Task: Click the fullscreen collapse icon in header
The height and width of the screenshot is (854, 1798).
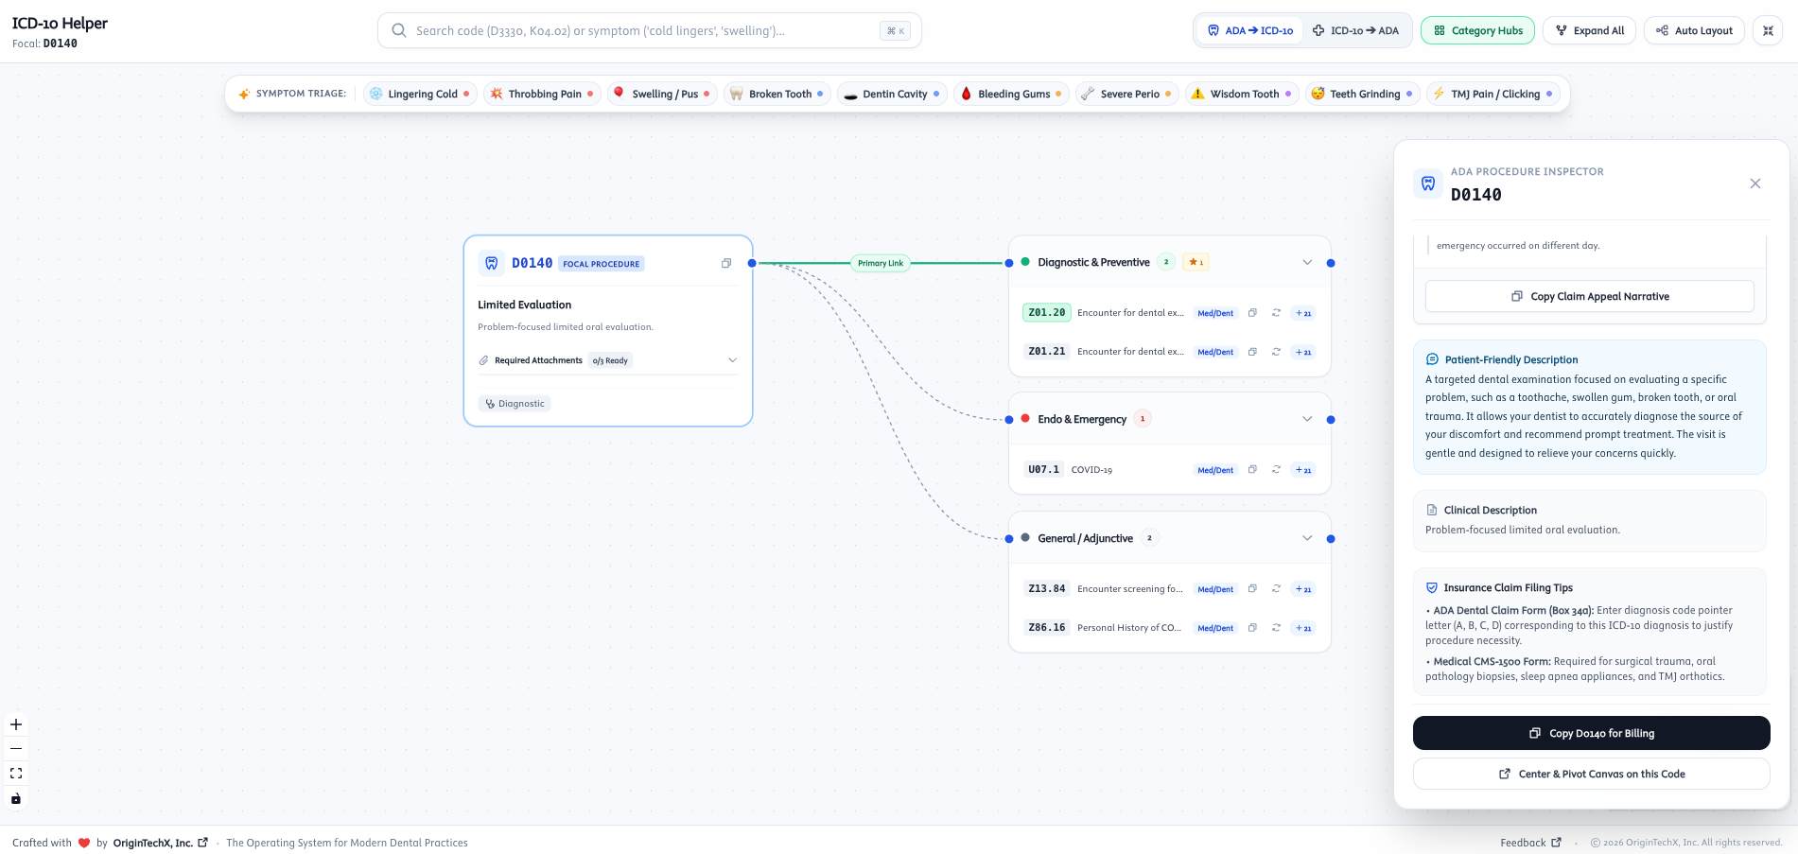Action: pyautogui.click(x=1768, y=30)
